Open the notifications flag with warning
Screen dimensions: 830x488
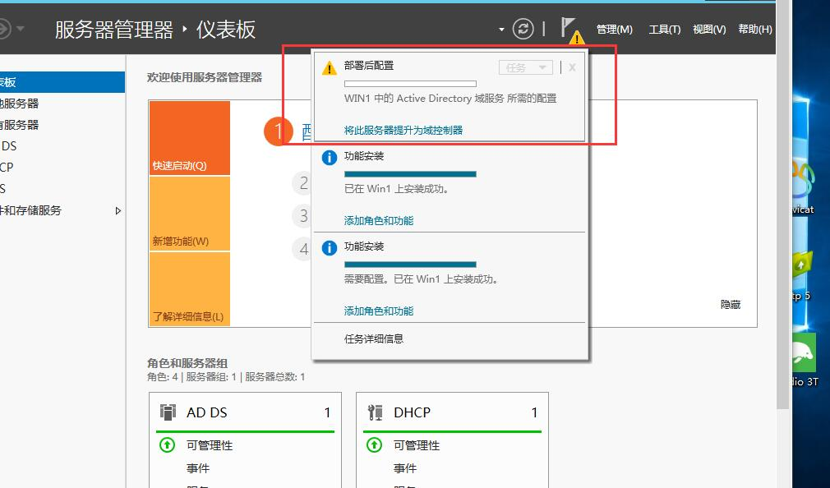572,30
